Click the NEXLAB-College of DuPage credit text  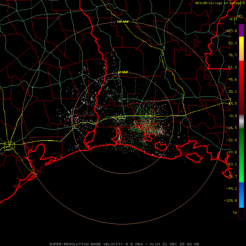pos(220,3)
